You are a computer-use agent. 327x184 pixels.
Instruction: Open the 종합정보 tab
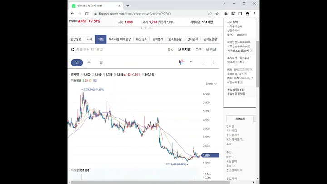tap(76, 39)
